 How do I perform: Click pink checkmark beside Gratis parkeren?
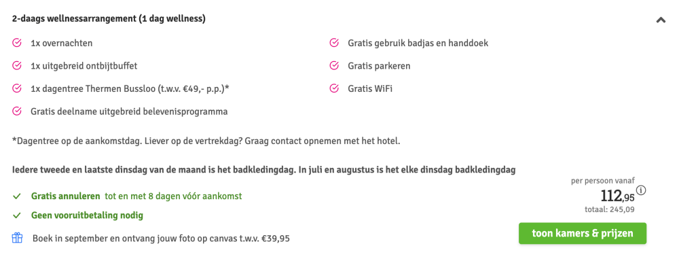click(x=334, y=66)
